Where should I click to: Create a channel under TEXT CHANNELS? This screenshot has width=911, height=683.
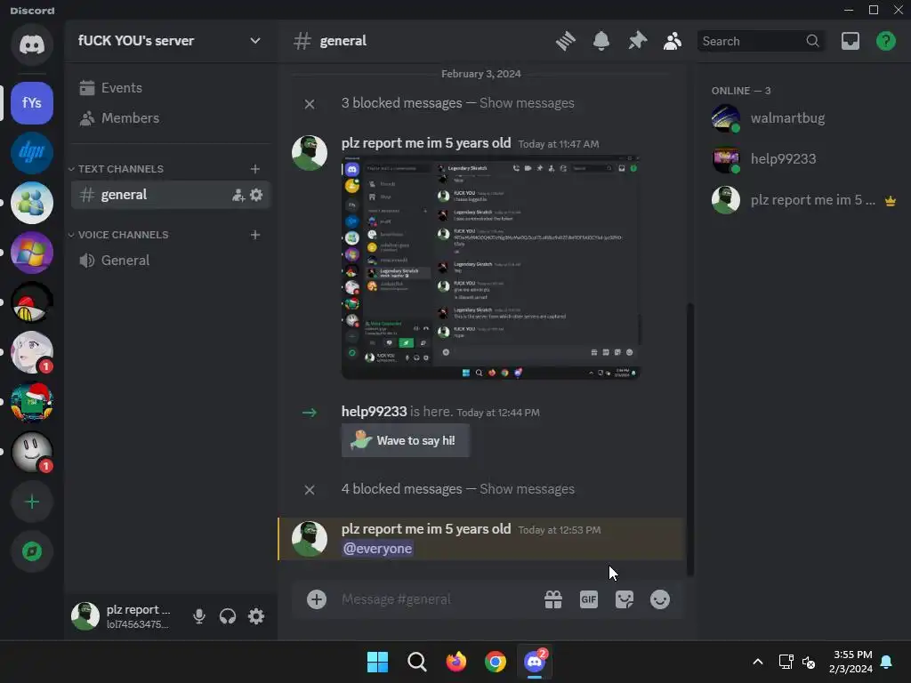pyautogui.click(x=255, y=169)
